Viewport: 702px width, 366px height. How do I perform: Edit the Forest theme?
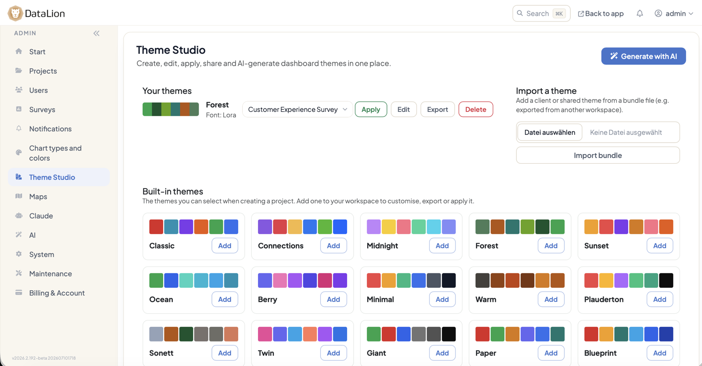coord(404,109)
